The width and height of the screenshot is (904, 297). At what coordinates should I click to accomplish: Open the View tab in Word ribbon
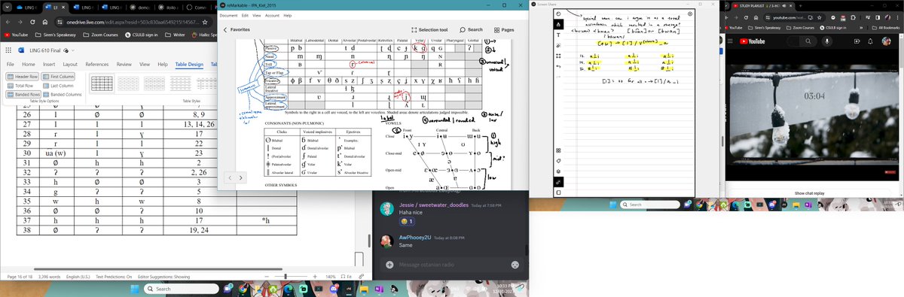pos(145,65)
